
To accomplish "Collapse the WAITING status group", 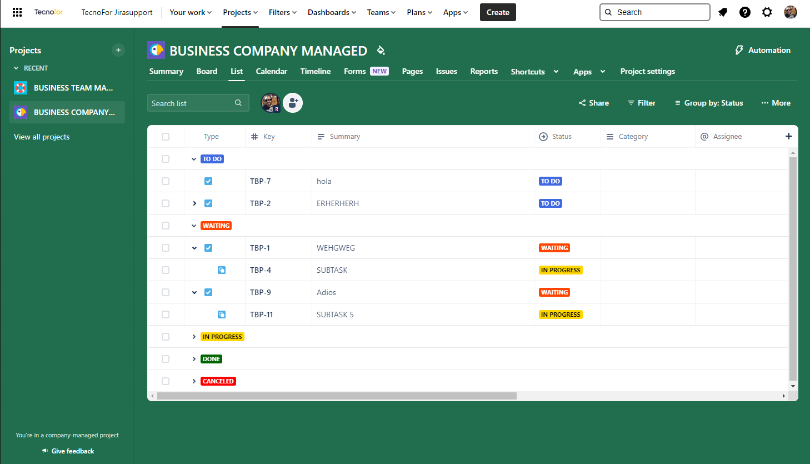I will 194,226.
